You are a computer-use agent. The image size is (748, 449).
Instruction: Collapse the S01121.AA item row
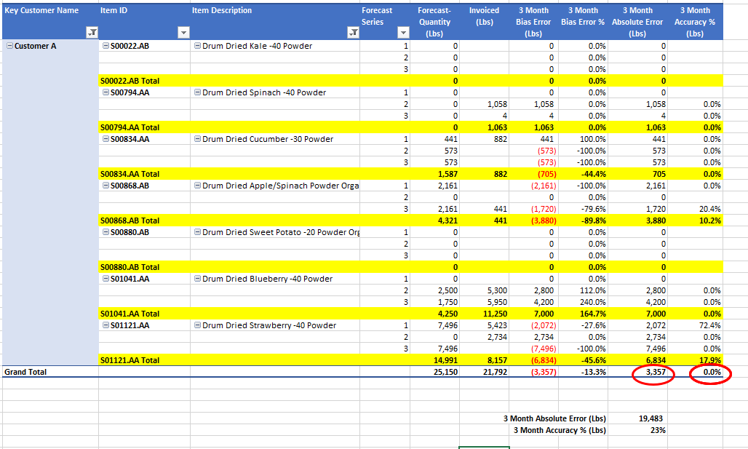tap(106, 325)
